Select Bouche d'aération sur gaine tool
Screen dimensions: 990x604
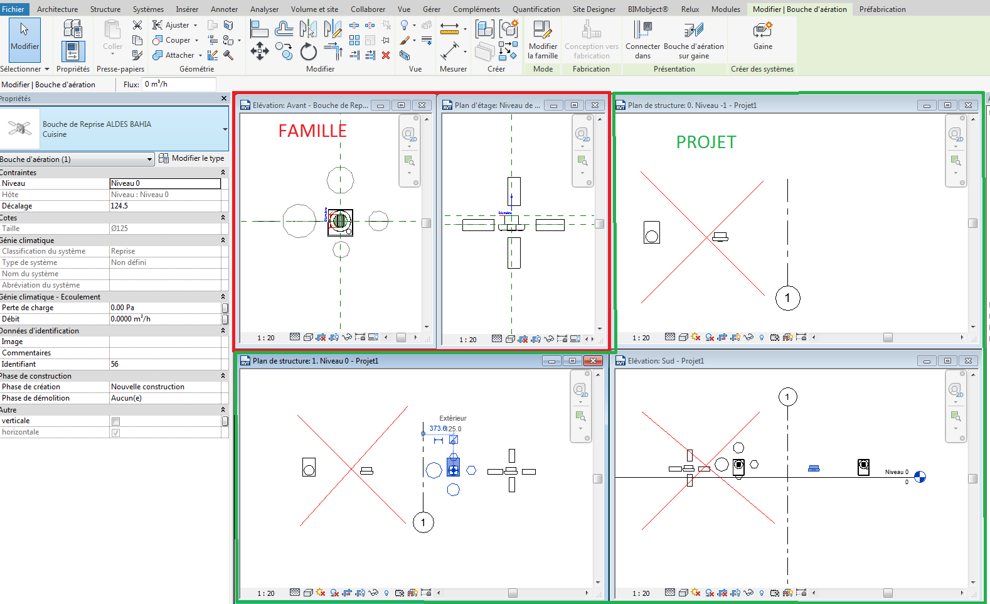[693, 40]
